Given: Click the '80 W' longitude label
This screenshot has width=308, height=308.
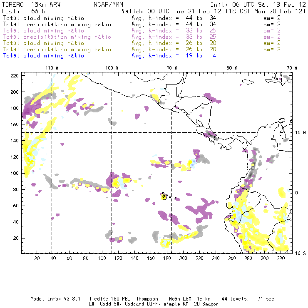Looking at the screenshot, I should (231, 68).
